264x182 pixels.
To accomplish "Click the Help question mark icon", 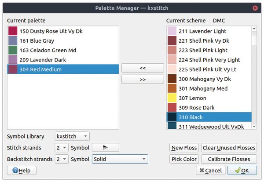I will [15, 171].
